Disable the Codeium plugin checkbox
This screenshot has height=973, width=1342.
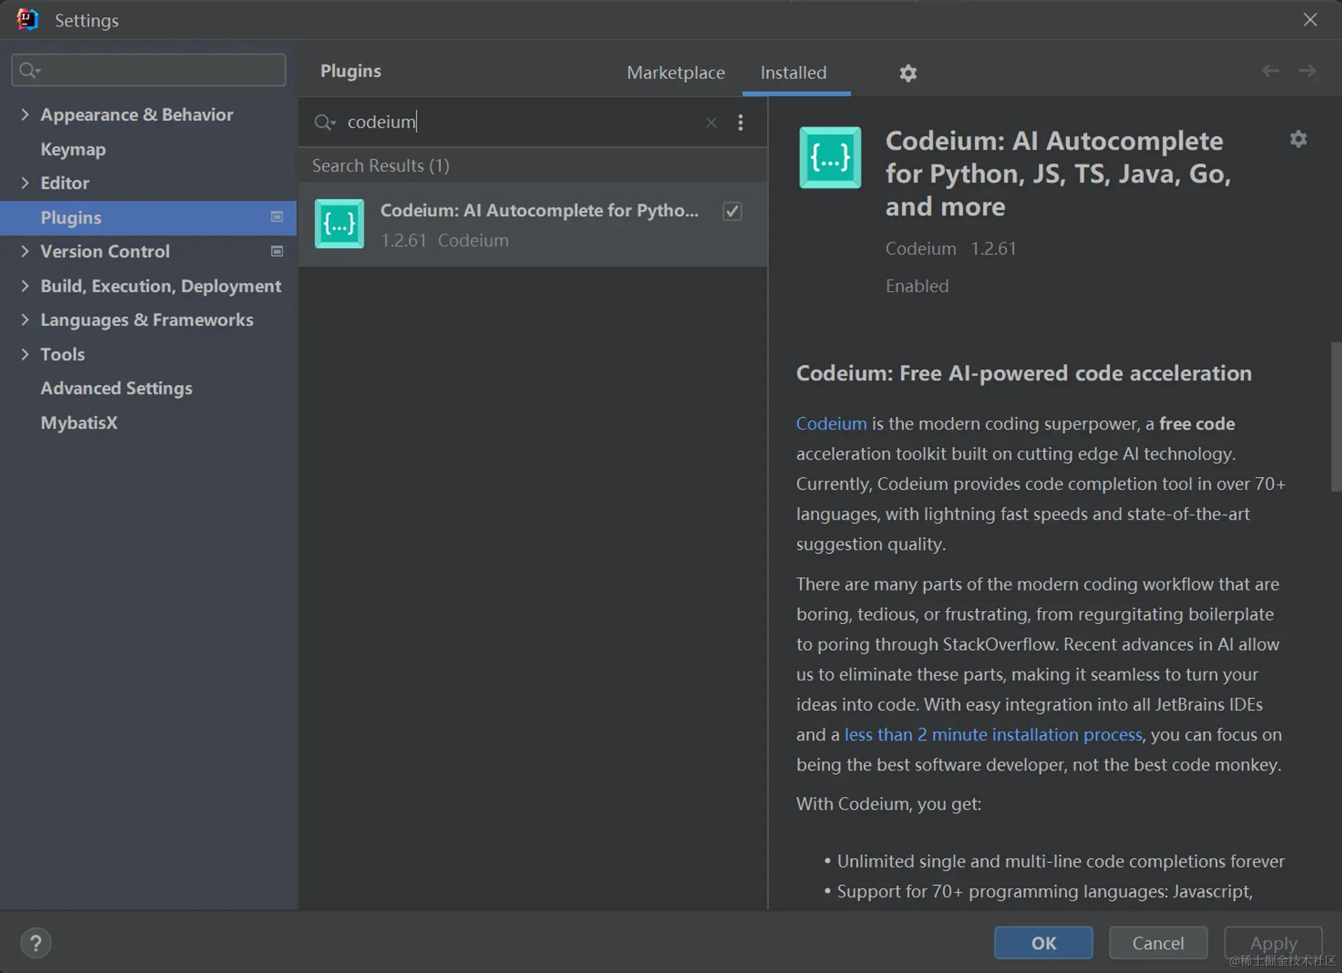click(732, 211)
